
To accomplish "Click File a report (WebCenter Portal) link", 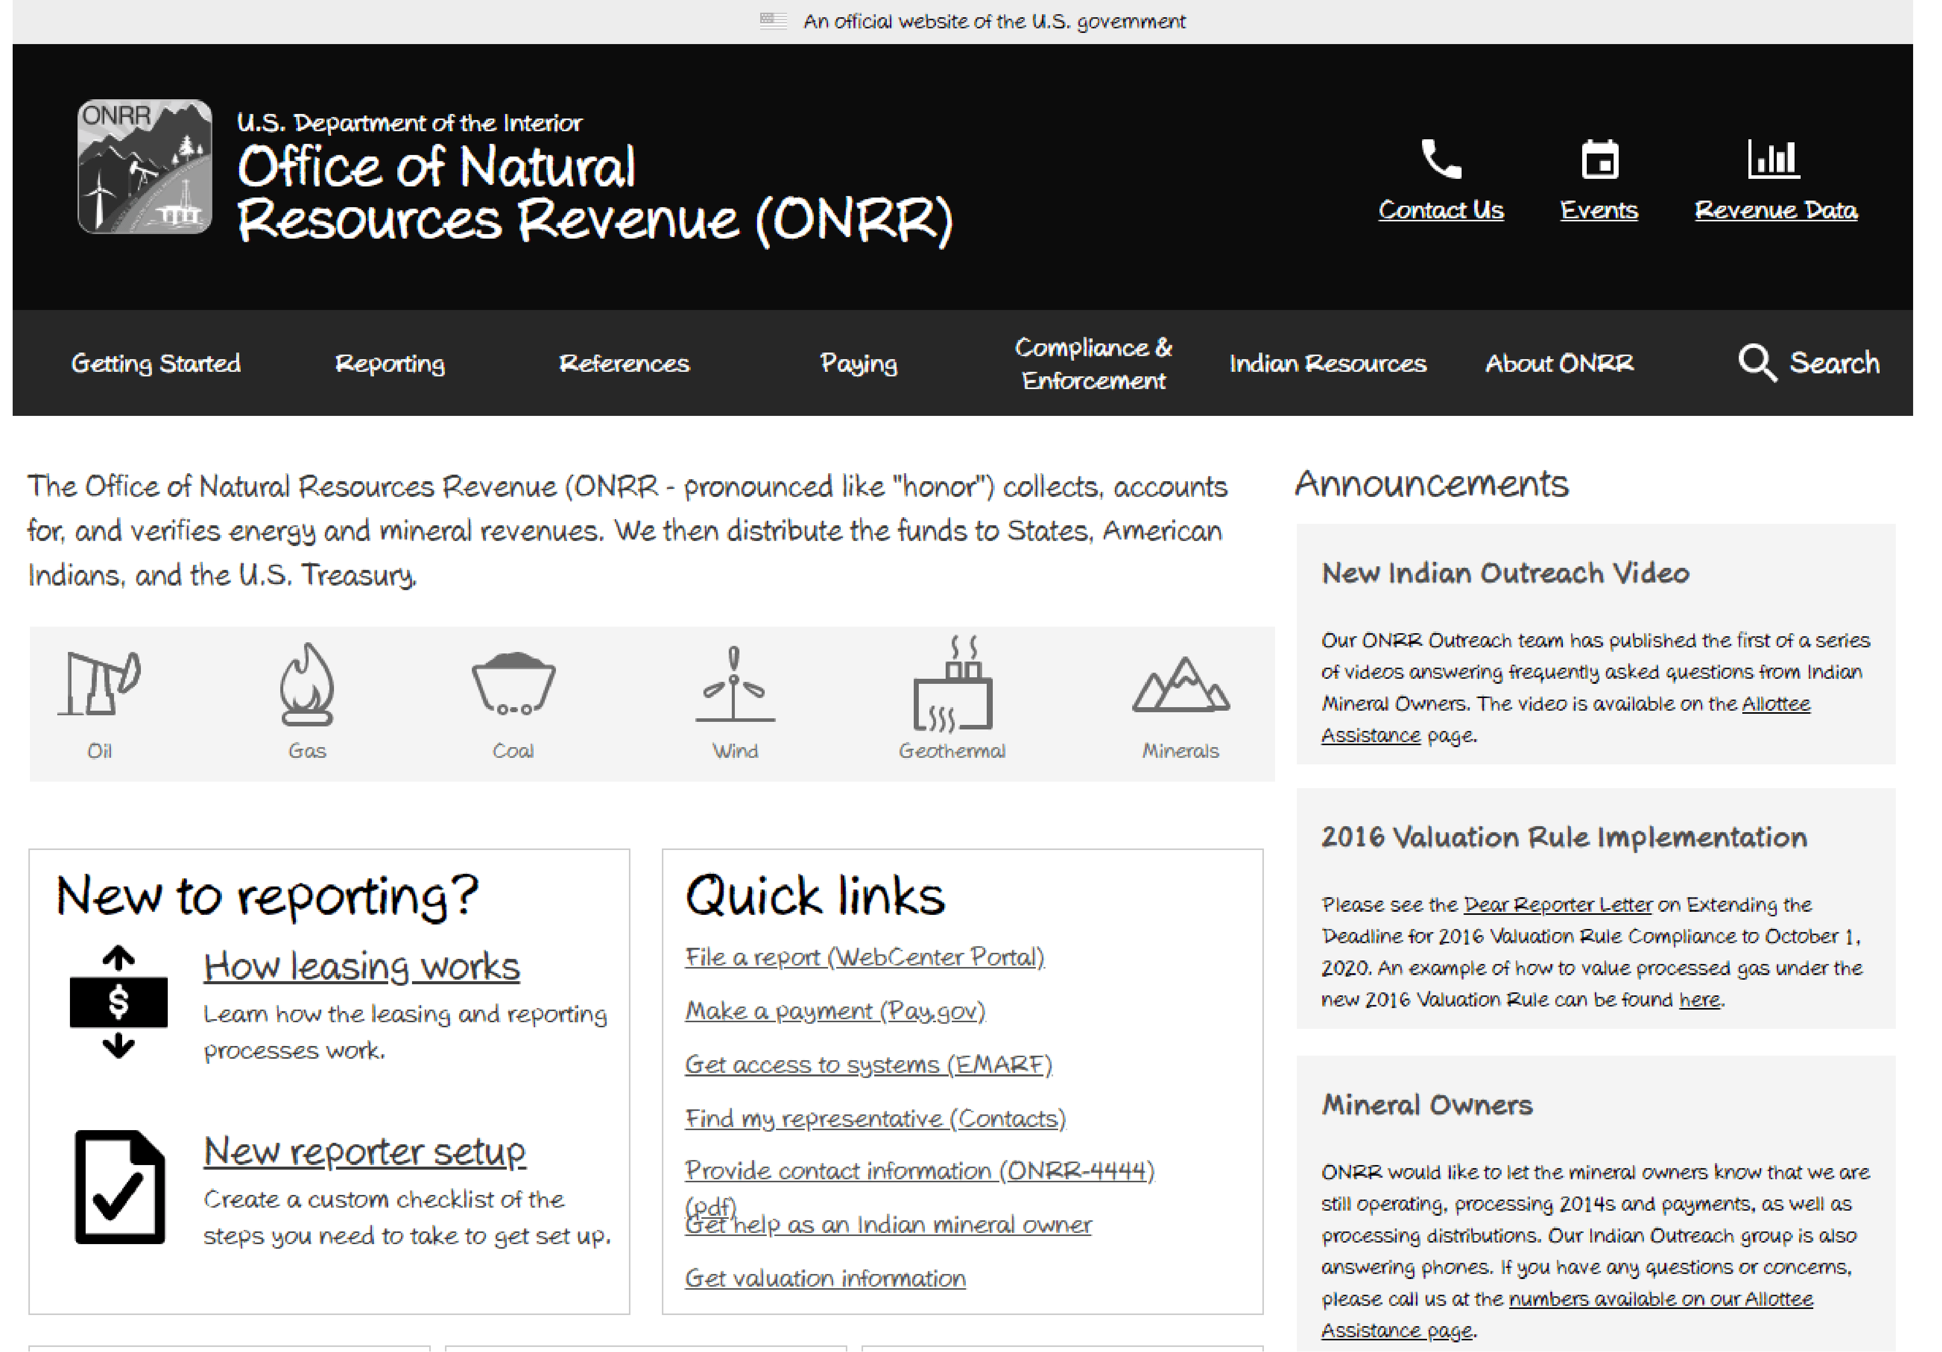I will click(x=865, y=957).
